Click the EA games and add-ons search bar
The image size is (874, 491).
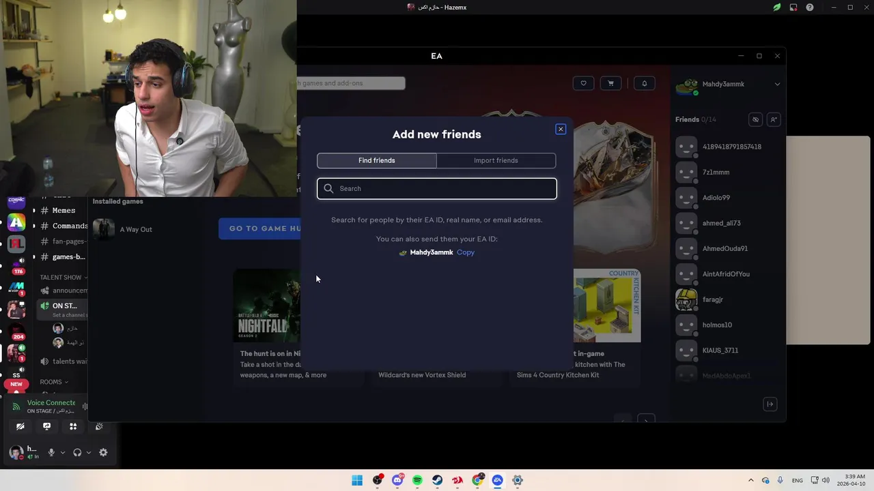351,83
